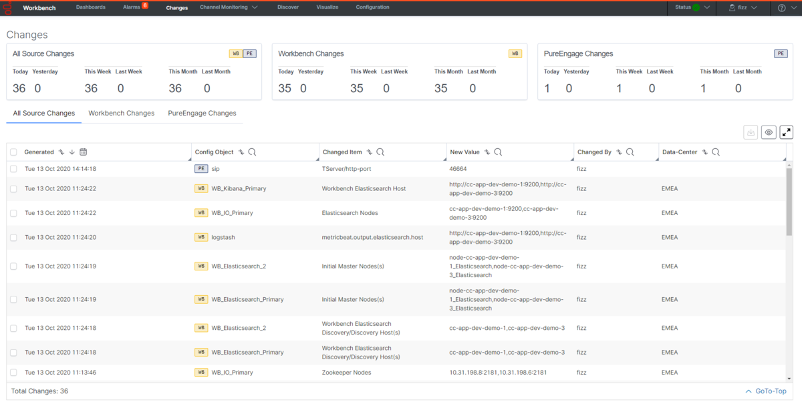This screenshot has width=802, height=406.
Task: Sort the Generated column using its sort icon
Action: (61, 152)
